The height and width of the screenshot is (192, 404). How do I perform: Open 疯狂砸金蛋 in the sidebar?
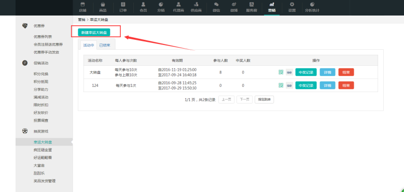pos(43,150)
